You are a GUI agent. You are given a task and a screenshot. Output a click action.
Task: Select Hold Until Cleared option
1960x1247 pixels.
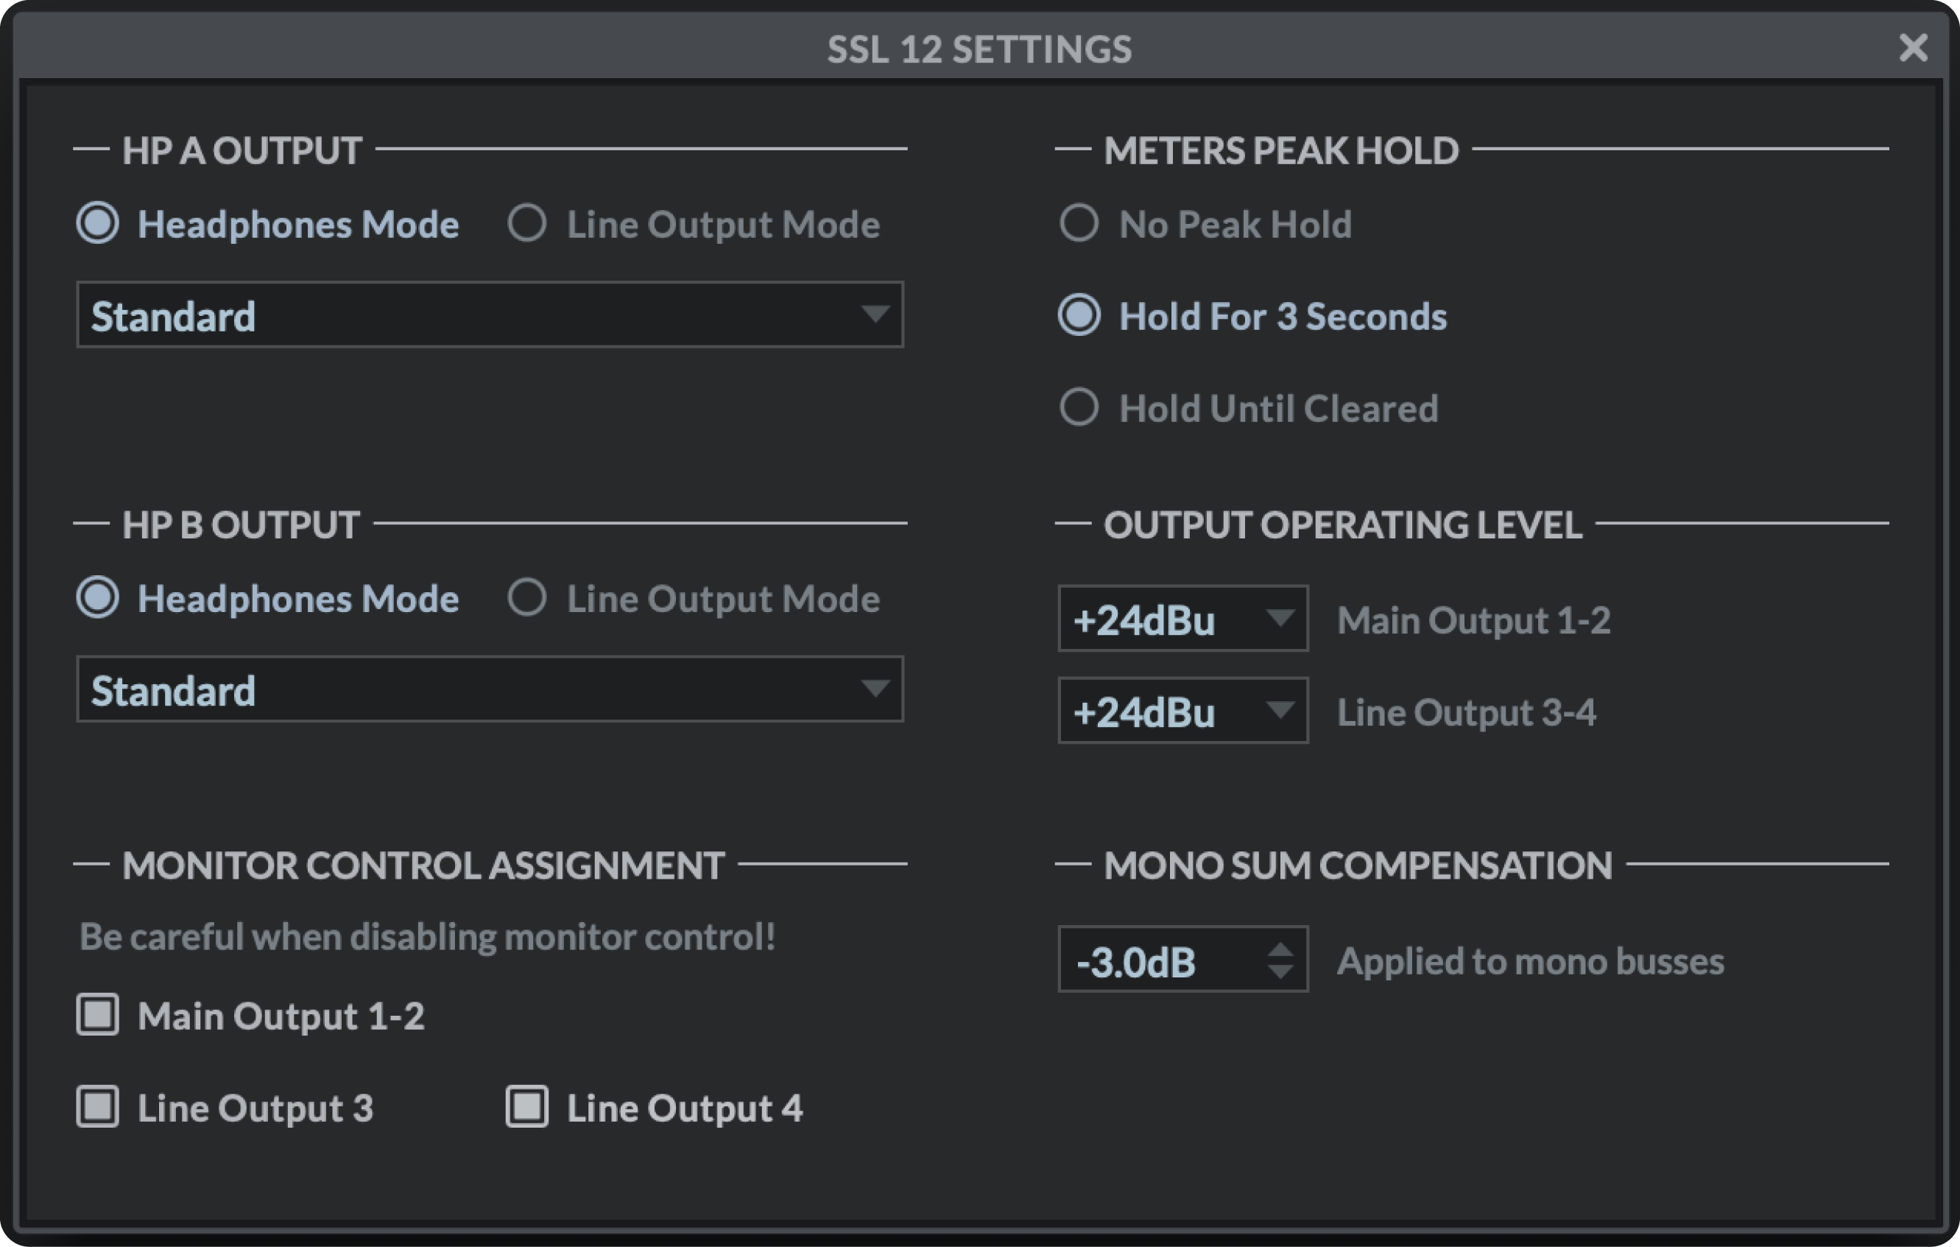(x=1079, y=408)
